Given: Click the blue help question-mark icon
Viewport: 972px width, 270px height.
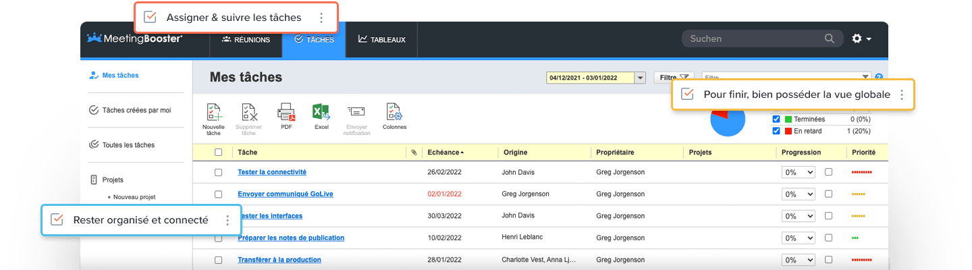Looking at the screenshot, I should click(879, 78).
